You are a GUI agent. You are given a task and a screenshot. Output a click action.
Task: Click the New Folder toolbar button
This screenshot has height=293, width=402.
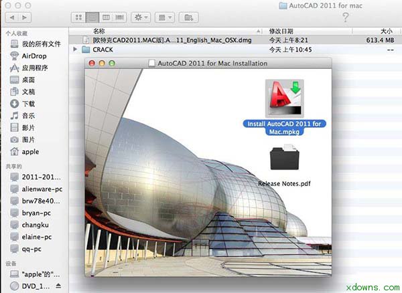pos(188,17)
